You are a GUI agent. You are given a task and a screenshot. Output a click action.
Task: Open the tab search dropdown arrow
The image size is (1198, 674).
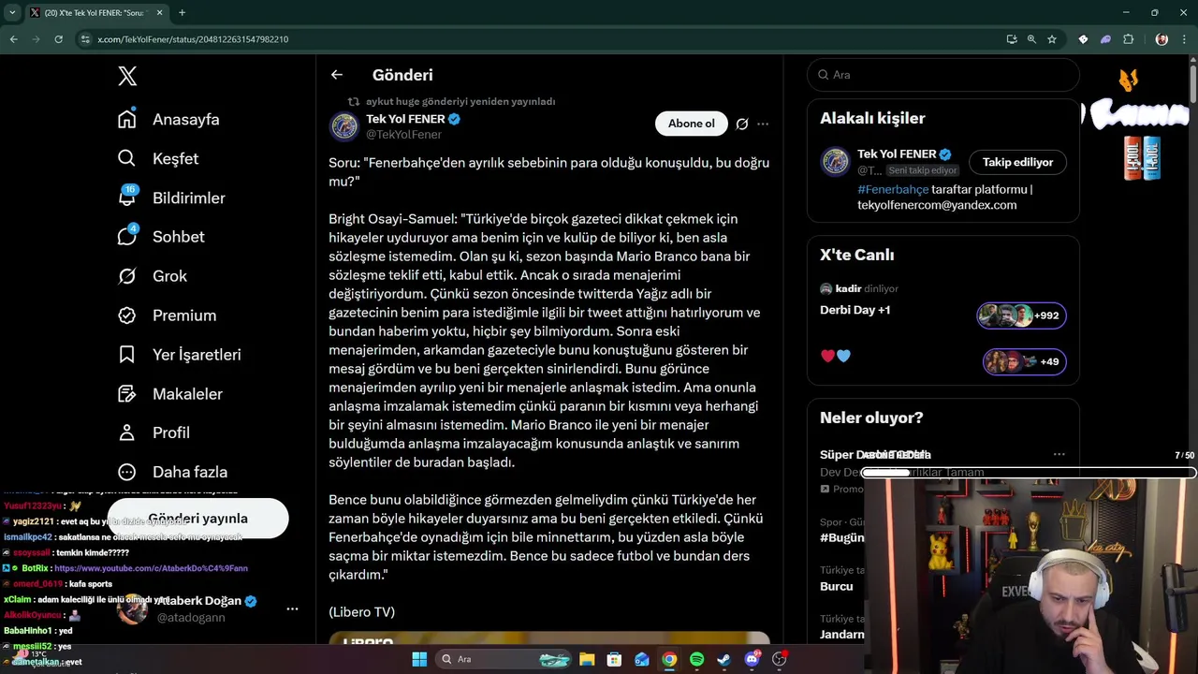pos(13,12)
